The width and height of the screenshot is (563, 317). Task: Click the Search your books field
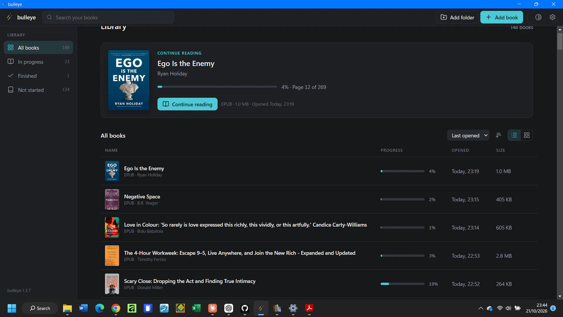(108, 17)
